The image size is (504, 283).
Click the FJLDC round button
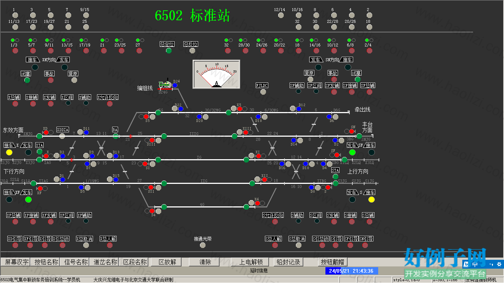click(263, 92)
